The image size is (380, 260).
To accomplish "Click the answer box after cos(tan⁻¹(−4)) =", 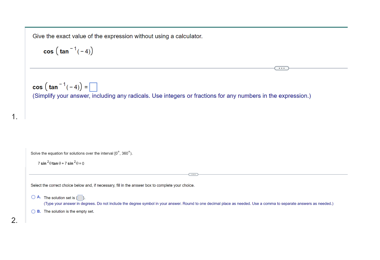I will coord(93,87).
